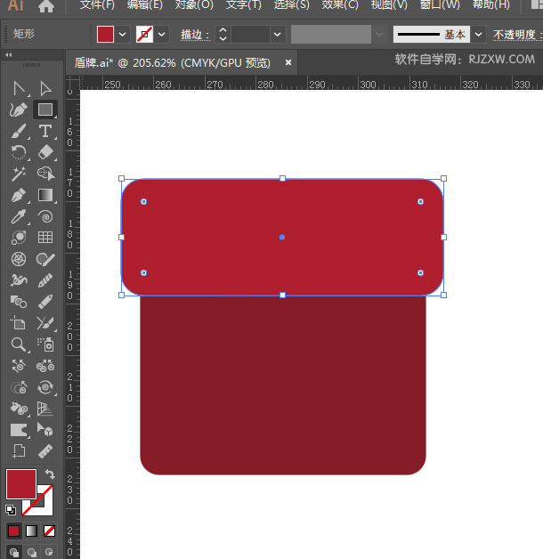Image resolution: width=543 pixels, height=559 pixels.
Task: Select the Perspective Grid tool
Action: tap(45, 409)
